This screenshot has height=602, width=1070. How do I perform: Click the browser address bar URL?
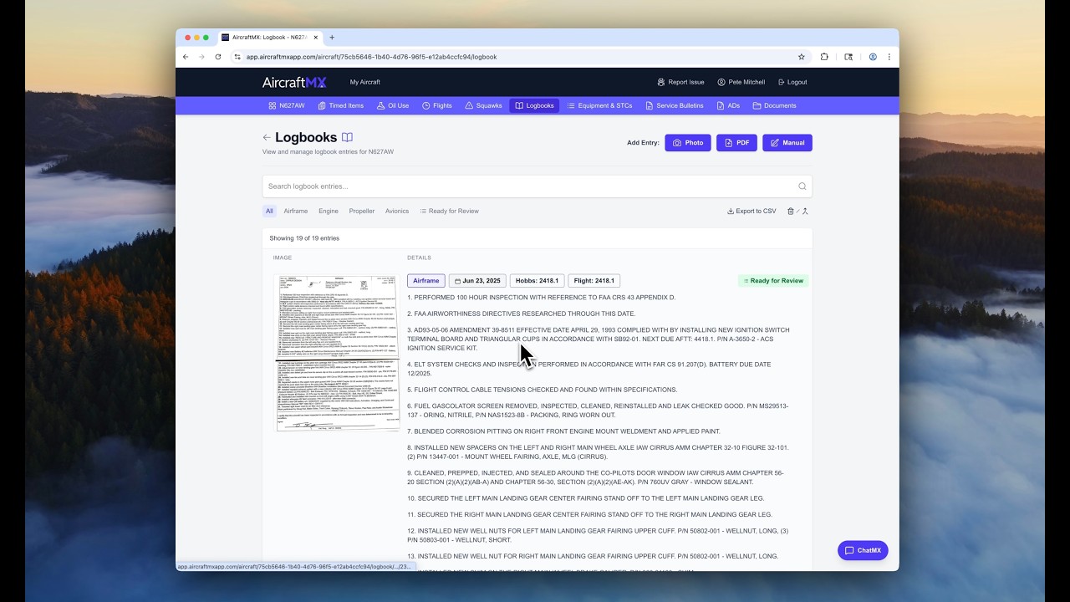click(371, 57)
